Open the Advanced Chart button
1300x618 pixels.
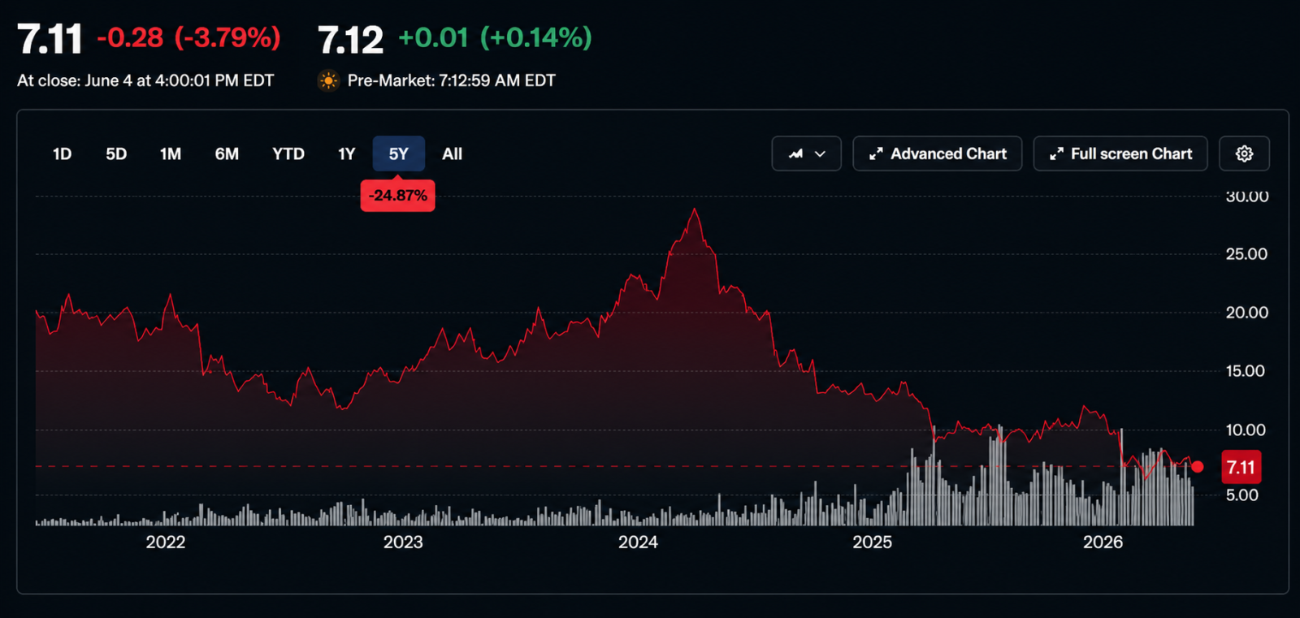point(937,153)
